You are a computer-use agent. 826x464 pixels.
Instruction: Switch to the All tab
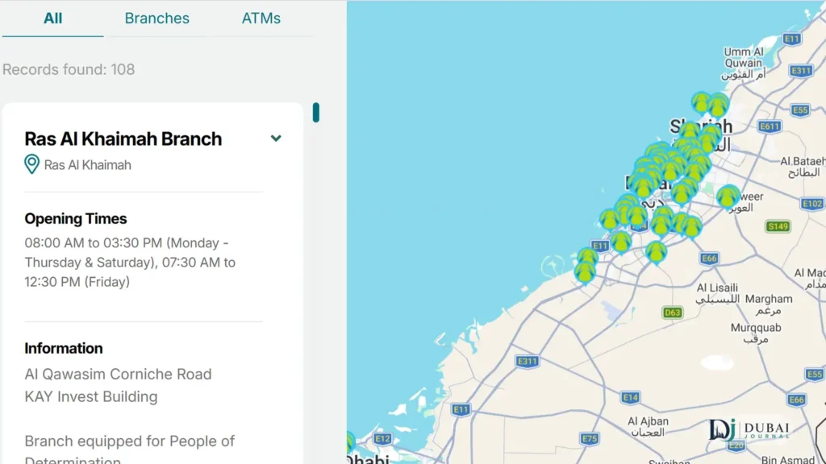(52, 19)
